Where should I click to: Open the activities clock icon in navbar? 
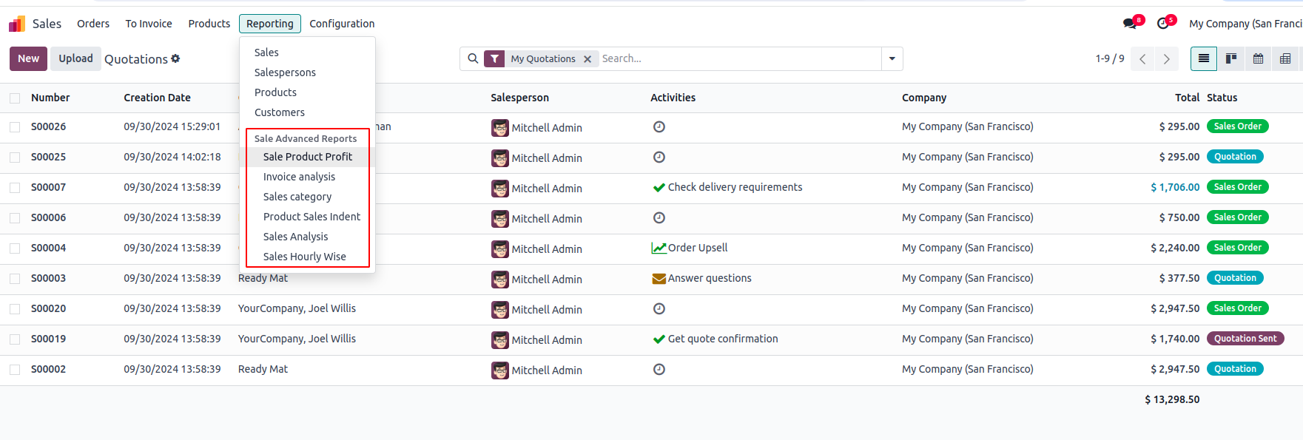tap(1163, 24)
